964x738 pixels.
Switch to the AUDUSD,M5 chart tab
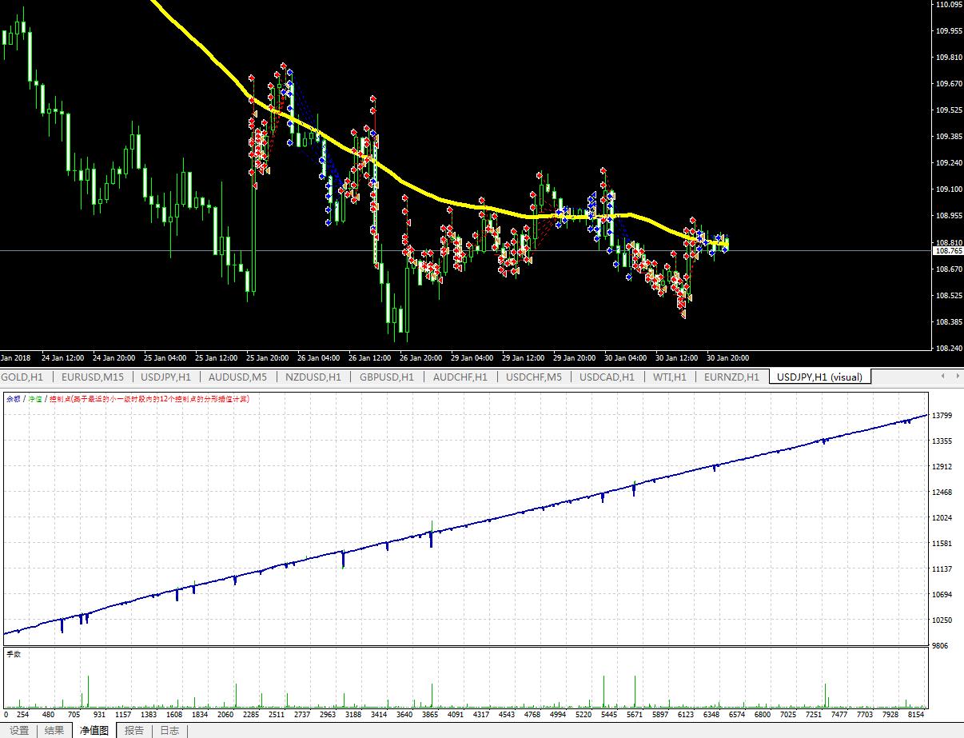[x=237, y=377]
